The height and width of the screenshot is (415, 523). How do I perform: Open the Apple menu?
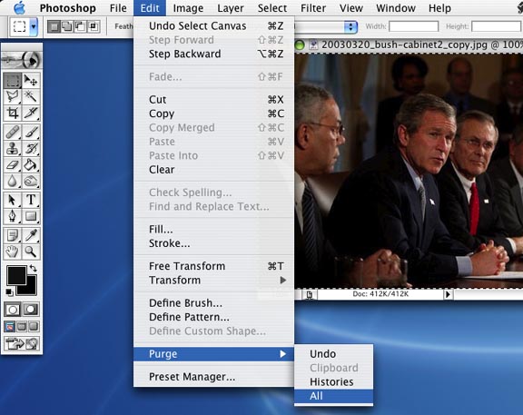coord(19,8)
